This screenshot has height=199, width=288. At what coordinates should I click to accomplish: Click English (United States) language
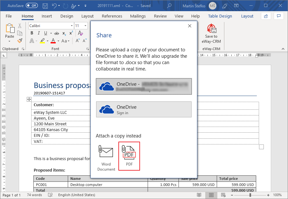click(x=77, y=195)
